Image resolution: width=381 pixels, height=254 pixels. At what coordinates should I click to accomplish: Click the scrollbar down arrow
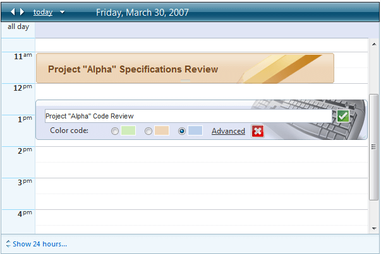coord(374,228)
